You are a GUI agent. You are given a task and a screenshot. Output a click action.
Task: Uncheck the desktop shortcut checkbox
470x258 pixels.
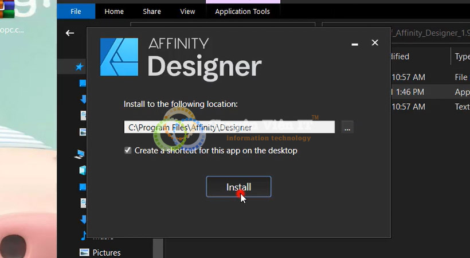click(128, 151)
